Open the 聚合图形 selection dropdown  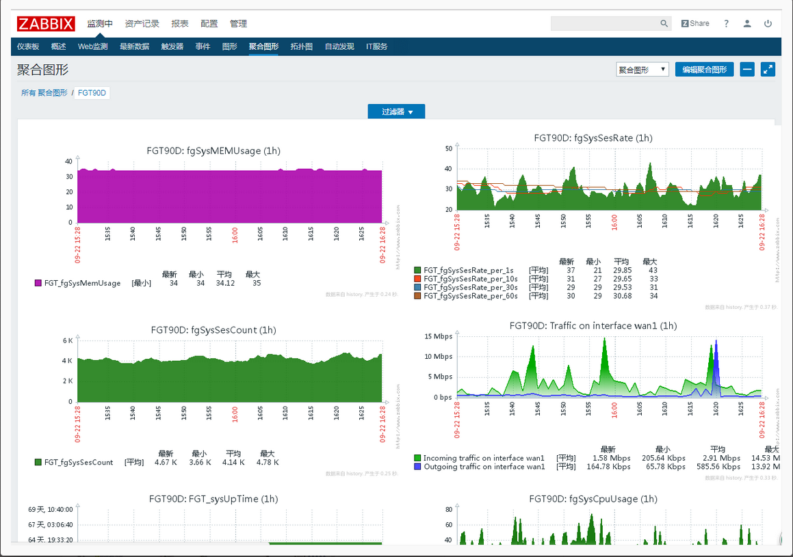tap(642, 70)
